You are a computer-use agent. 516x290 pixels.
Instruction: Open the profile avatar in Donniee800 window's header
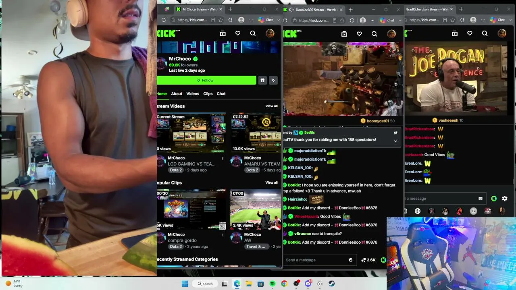[391, 34]
